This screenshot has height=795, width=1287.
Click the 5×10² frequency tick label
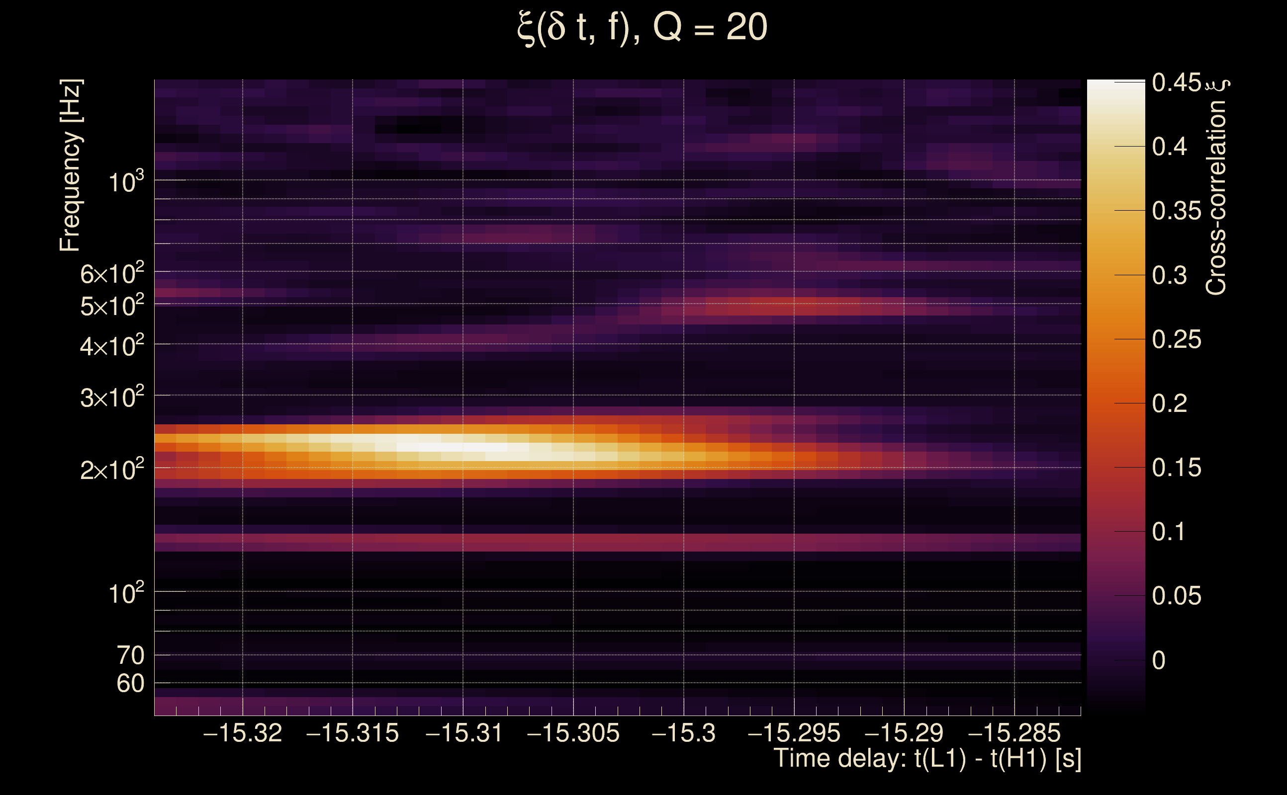[x=112, y=306]
